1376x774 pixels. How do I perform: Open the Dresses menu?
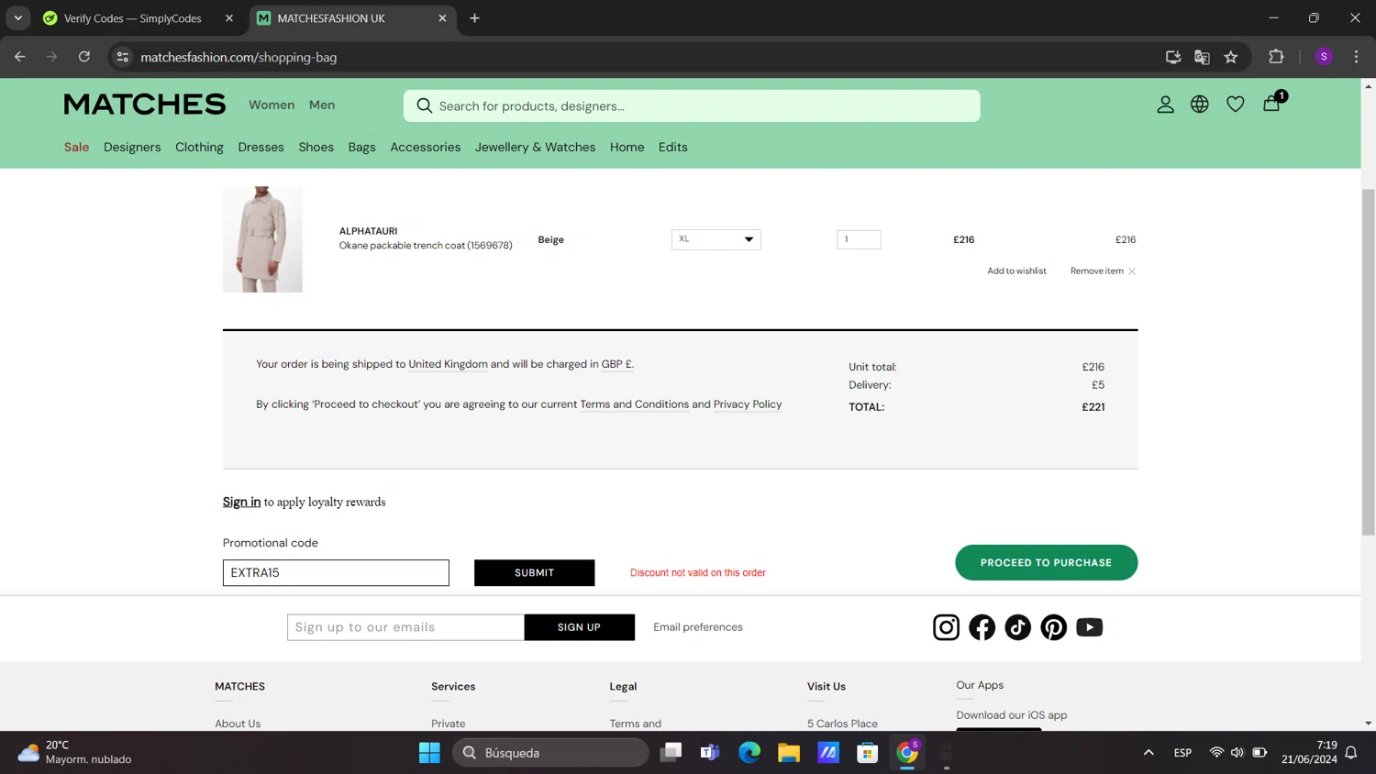point(261,147)
